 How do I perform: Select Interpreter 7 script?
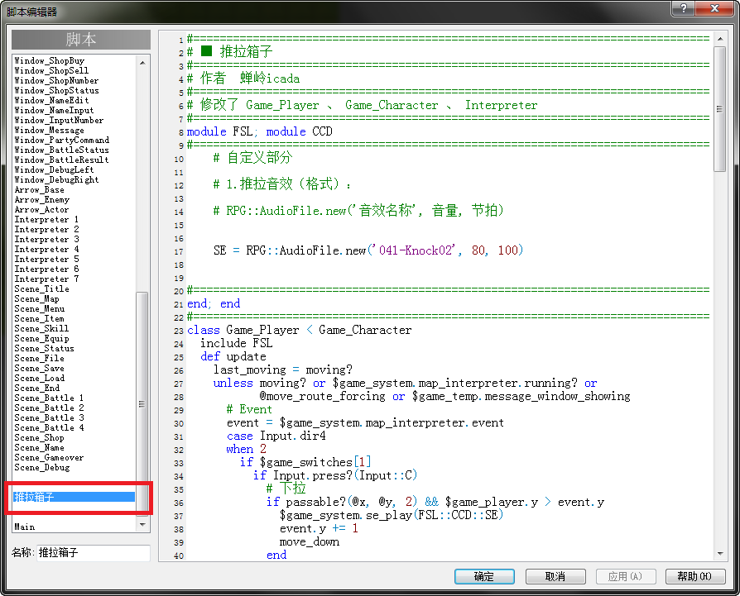tap(46, 279)
